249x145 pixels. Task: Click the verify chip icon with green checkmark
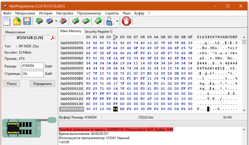pyautogui.click(x=76, y=21)
